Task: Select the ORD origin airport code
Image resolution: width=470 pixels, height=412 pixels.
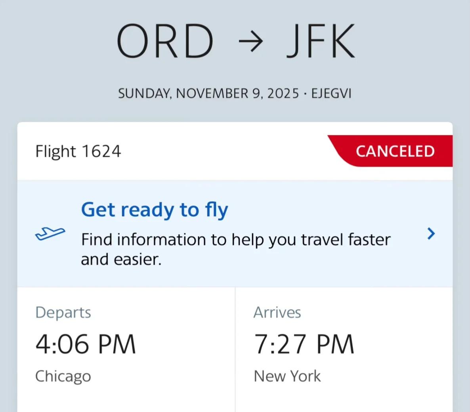Action: pos(165,41)
